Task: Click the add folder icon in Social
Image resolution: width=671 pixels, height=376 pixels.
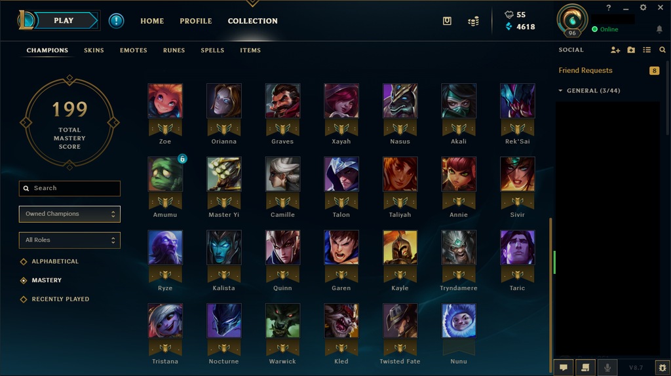Action: point(631,50)
